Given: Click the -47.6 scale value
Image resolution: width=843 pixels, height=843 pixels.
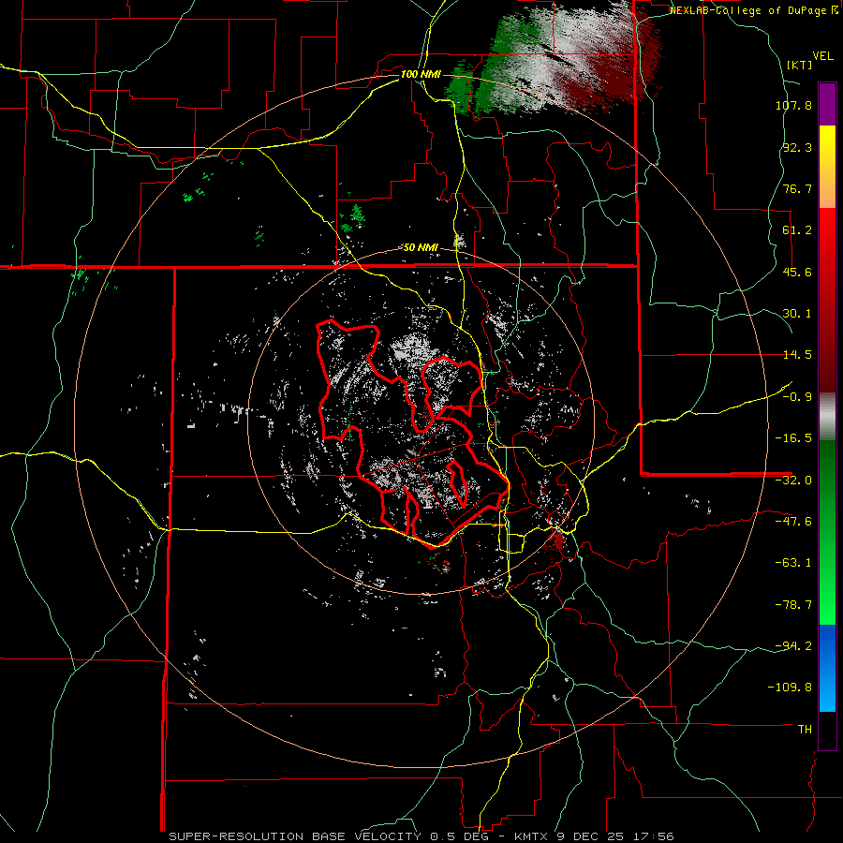Looking at the screenshot, I should point(793,522).
